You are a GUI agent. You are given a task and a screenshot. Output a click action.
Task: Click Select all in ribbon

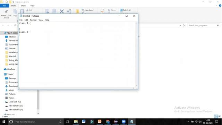pos(125,10)
